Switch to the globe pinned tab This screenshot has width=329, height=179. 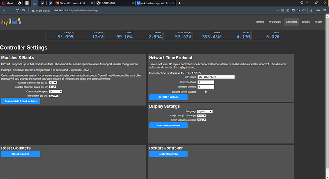click(x=19, y=3)
